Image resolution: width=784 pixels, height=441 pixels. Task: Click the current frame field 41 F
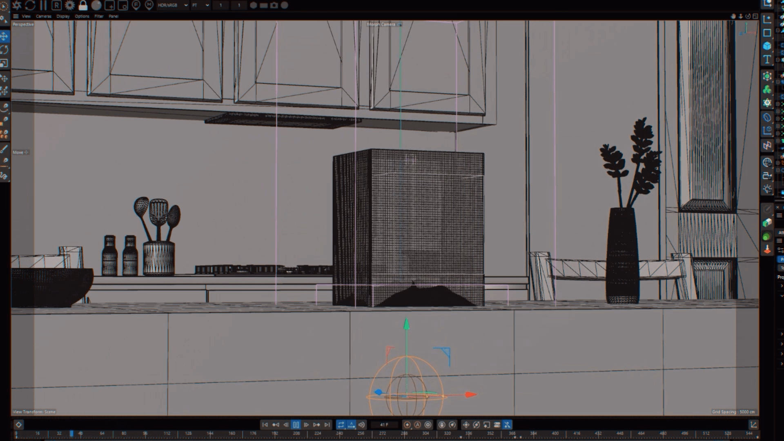[384, 425]
